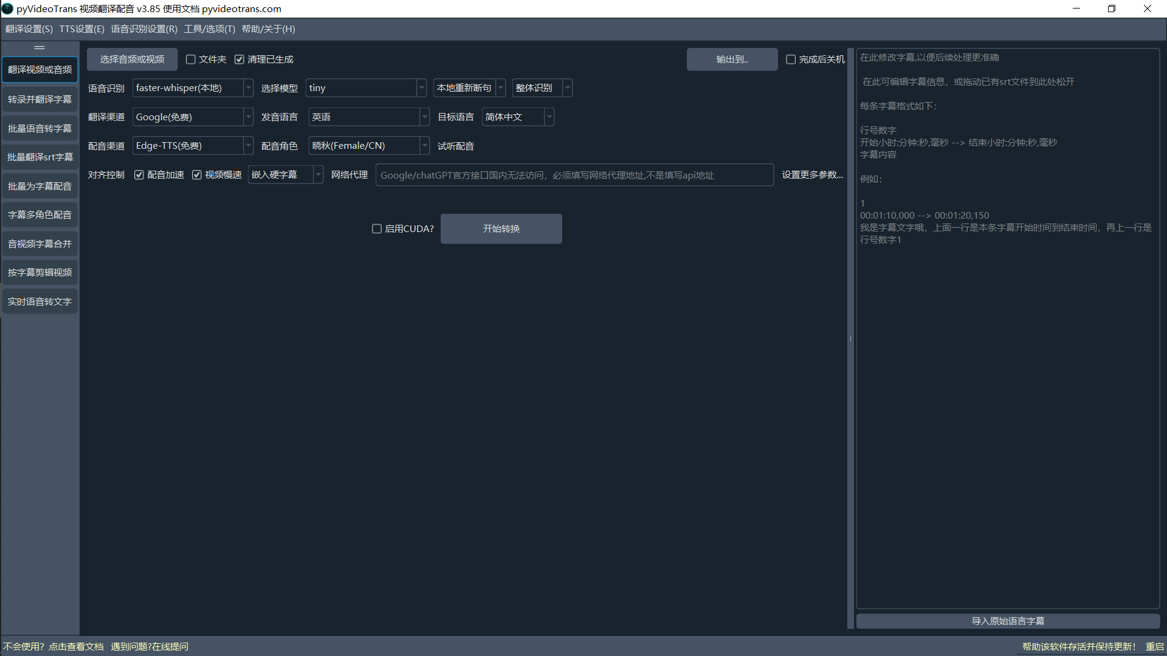Click the 试听配音 preview dubbing link

click(x=455, y=146)
